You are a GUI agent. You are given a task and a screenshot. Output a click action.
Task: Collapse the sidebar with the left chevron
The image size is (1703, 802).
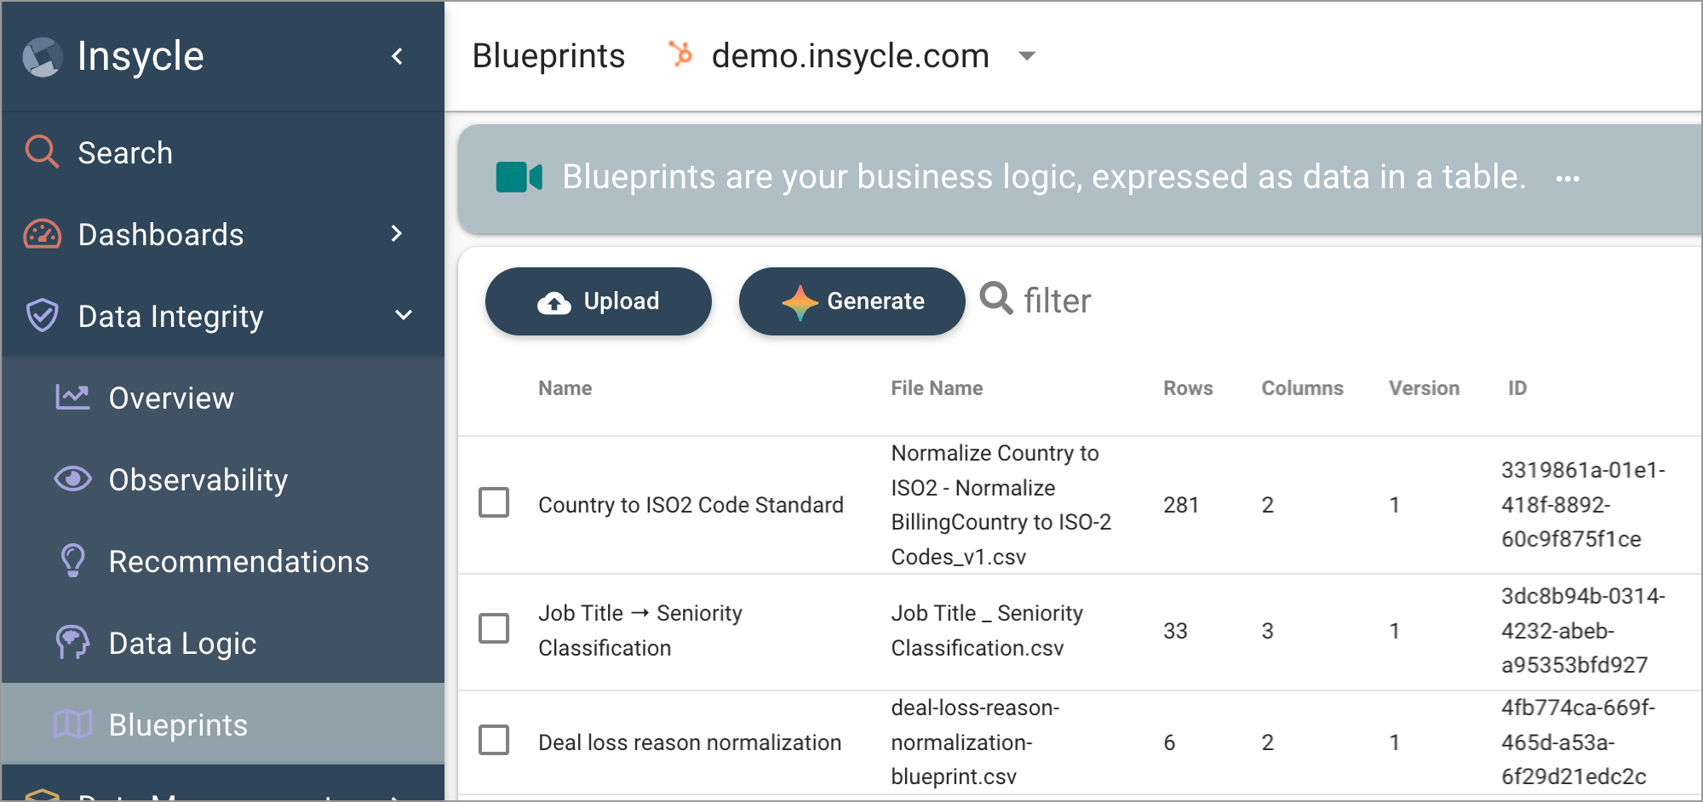[x=397, y=56]
